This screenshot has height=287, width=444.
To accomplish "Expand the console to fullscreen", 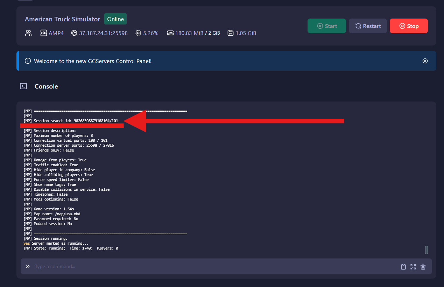I will (413, 266).
